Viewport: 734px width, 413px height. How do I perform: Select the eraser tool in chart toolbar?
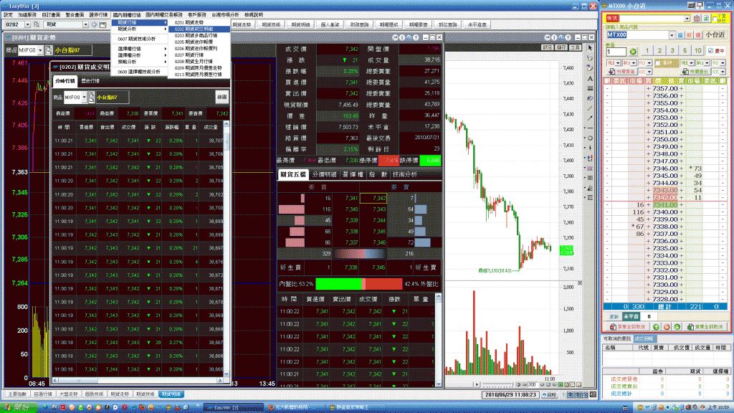pos(590,68)
